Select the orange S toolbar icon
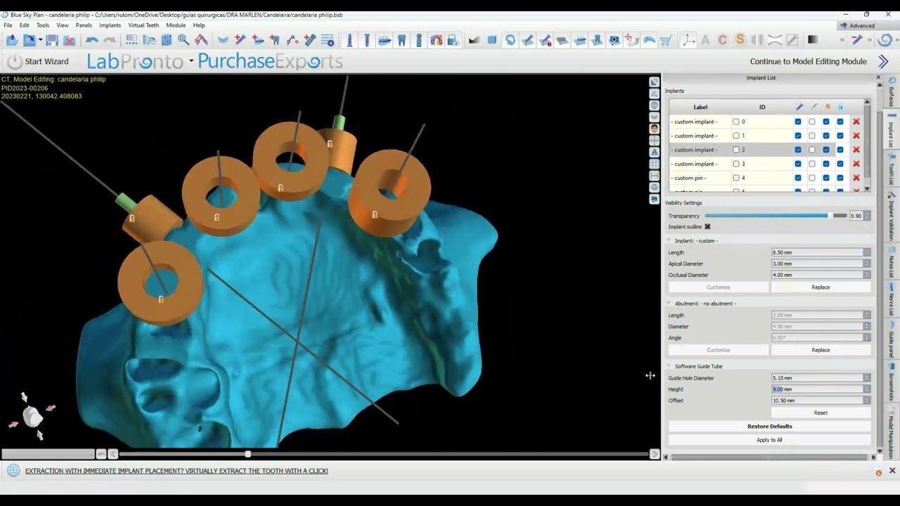This screenshot has height=506, width=900. tap(740, 41)
